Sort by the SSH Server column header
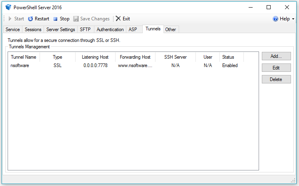The image size is (299, 186). (175, 57)
